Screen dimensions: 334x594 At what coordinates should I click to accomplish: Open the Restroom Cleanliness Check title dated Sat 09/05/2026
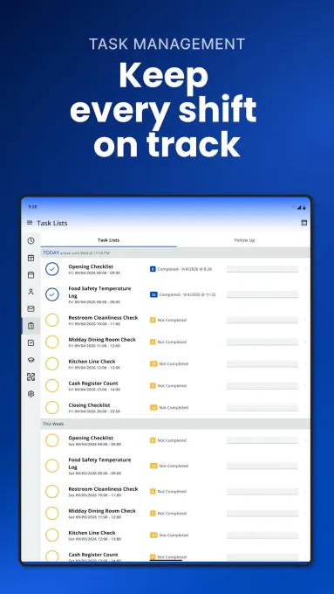(x=103, y=489)
